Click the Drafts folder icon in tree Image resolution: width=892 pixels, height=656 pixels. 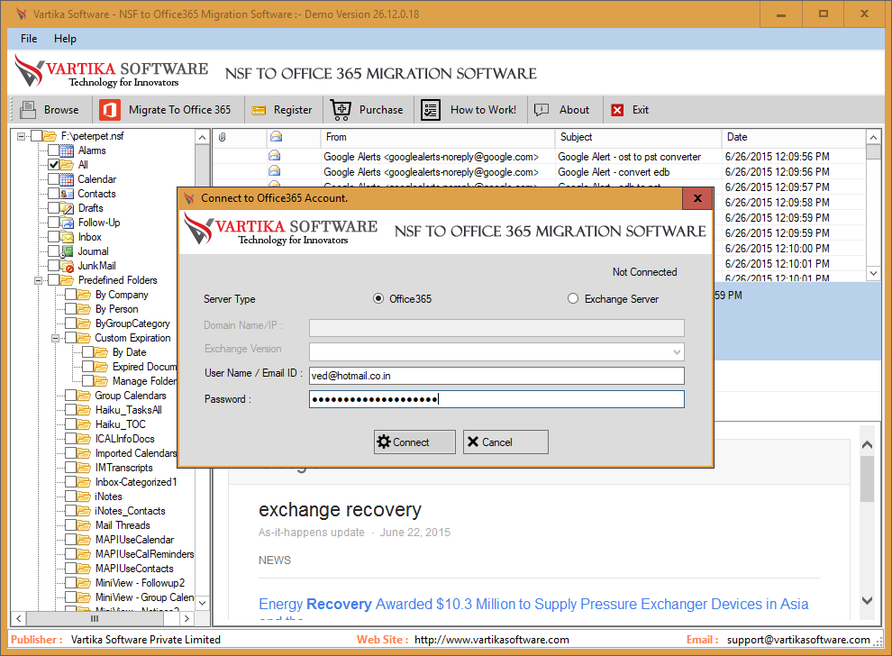click(x=68, y=208)
